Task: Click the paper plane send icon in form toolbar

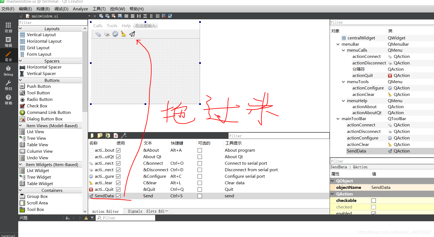Action: (x=132, y=34)
